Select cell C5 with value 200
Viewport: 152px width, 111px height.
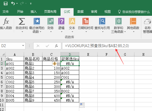tap(51, 77)
